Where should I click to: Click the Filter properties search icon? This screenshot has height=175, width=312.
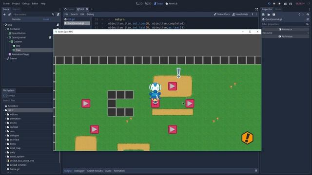pos(308,24)
